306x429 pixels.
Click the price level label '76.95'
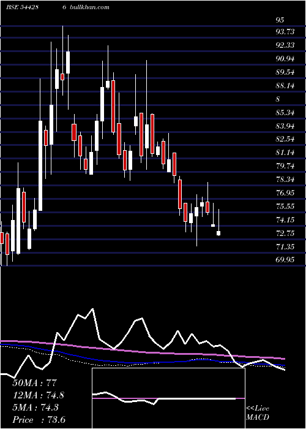click(x=285, y=193)
